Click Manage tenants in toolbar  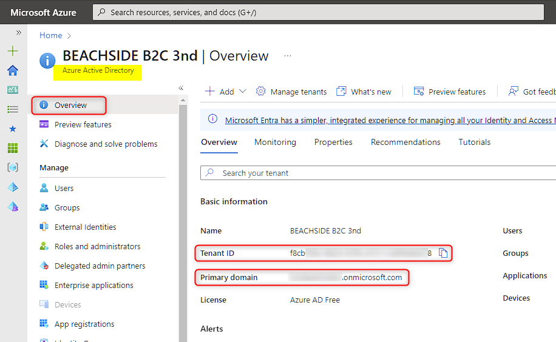[291, 92]
